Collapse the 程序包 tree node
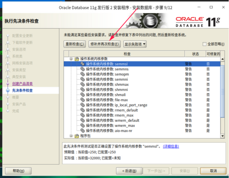Screen dimensions: 229x178 point(71,136)
